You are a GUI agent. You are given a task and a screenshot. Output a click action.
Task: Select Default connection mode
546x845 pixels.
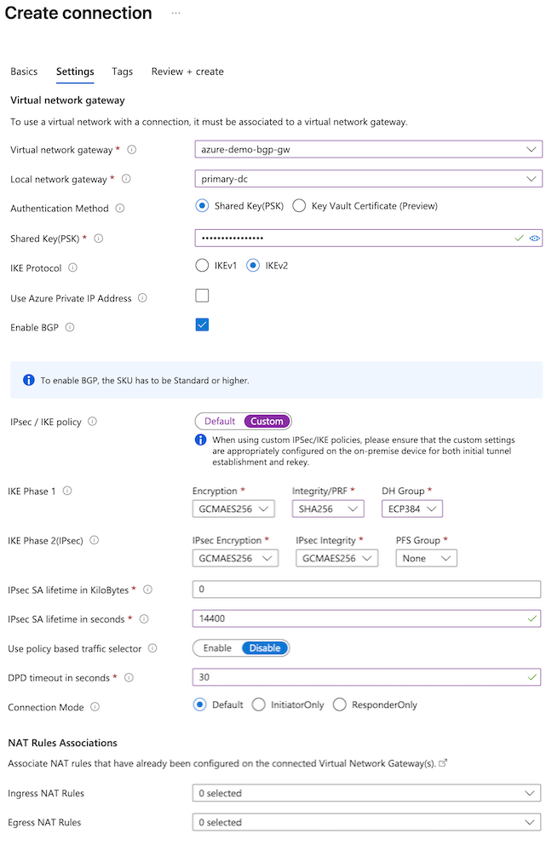click(200, 705)
